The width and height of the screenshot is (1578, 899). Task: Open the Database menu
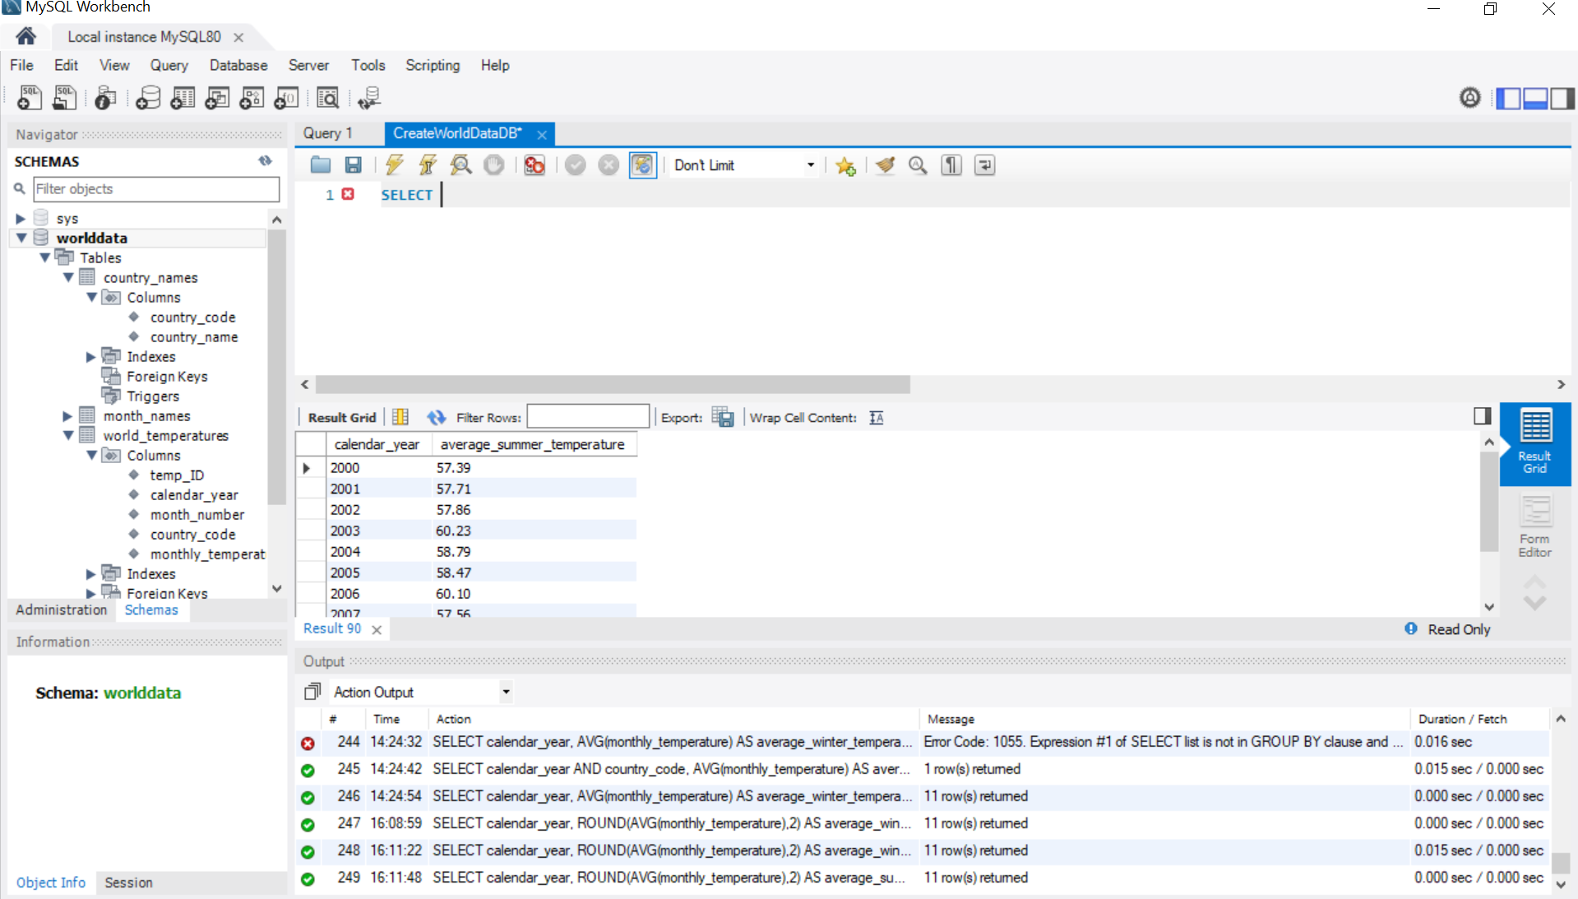[x=238, y=65]
